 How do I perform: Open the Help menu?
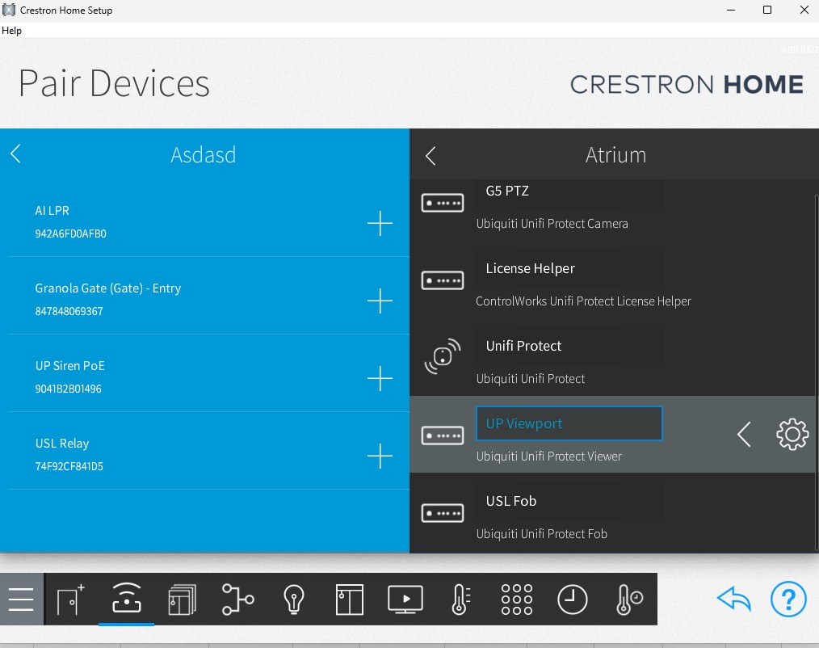[11, 31]
